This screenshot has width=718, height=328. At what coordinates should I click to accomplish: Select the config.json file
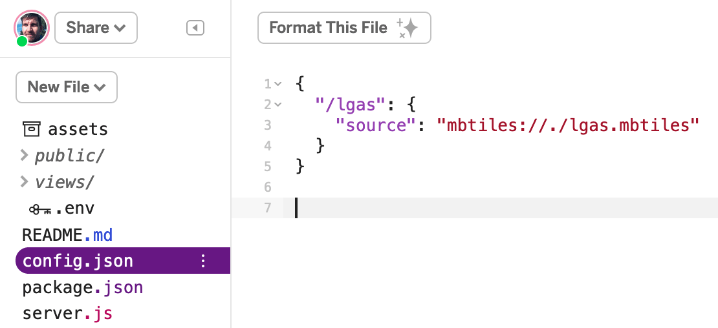78,261
